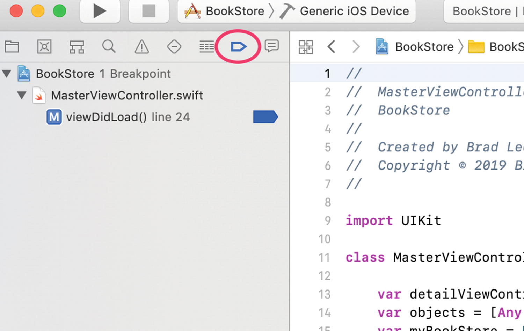Click the BookStore activity status field

pyautogui.click(x=484, y=11)
